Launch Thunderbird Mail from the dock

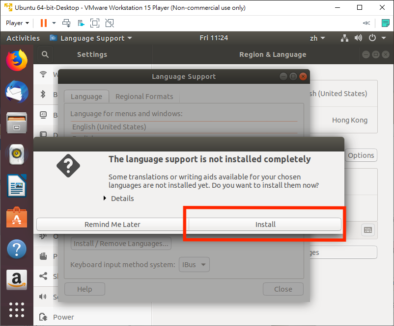point(17,92)
